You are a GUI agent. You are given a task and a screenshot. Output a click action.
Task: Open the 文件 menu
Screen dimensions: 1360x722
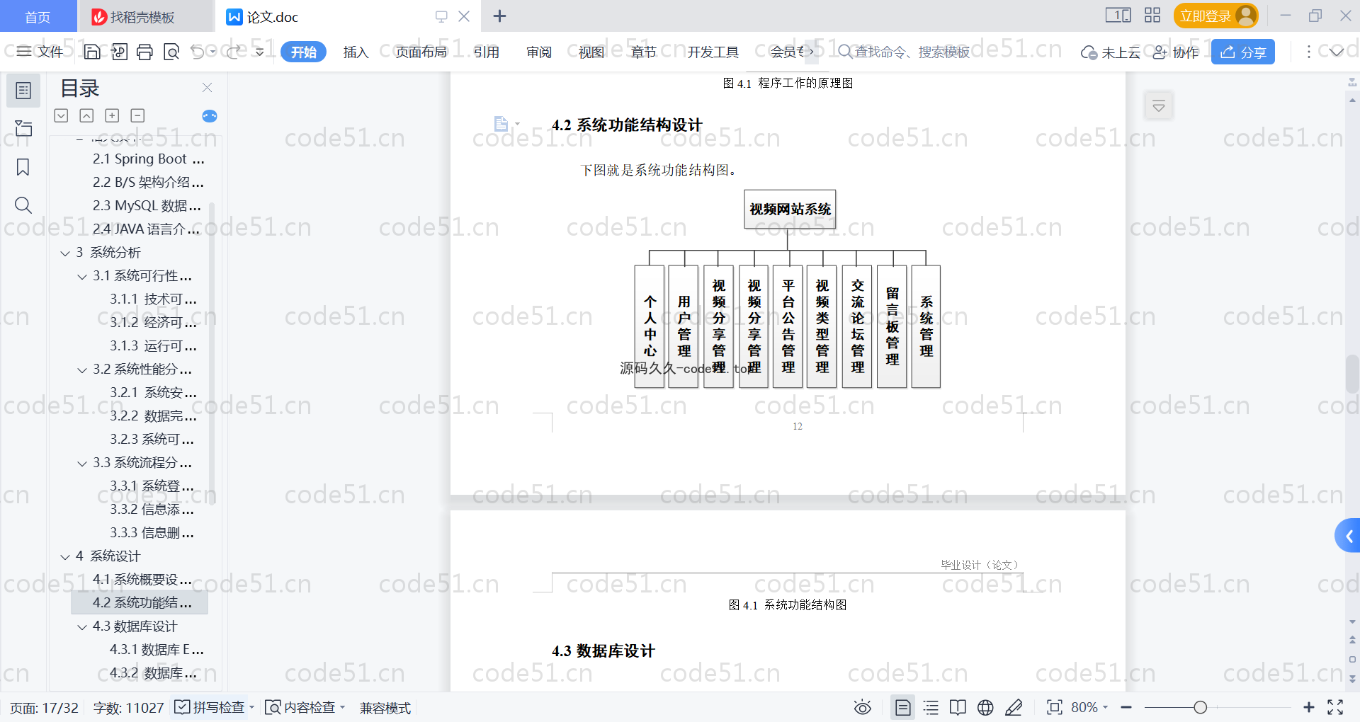pyautogui.click(x=40, y=52)
